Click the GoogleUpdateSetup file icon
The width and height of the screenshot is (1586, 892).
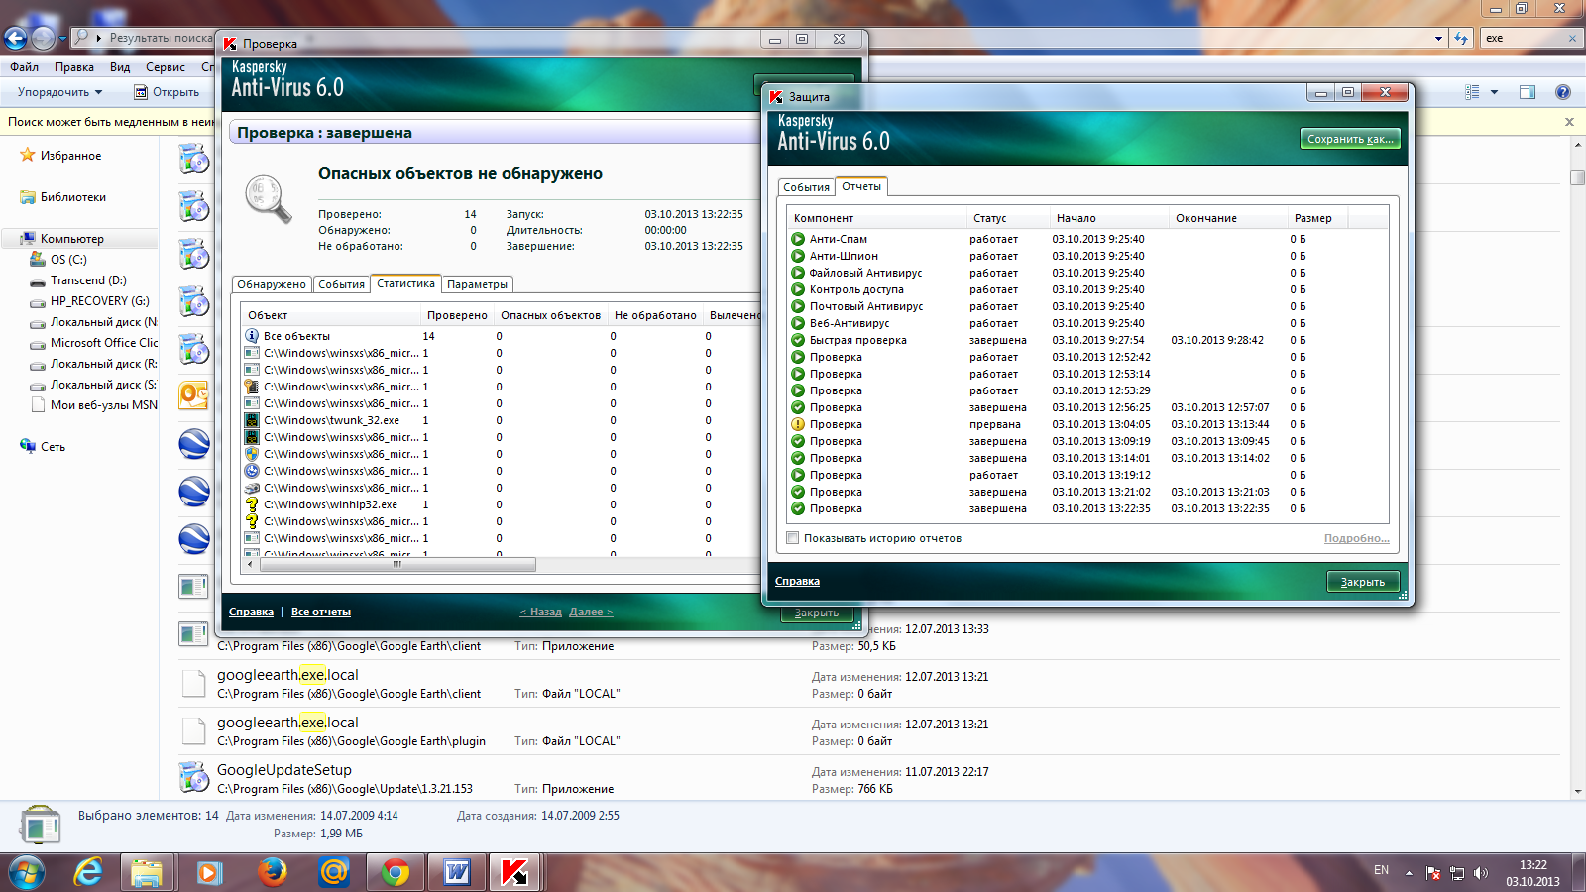pyautogui.click(x=194, y=777)
